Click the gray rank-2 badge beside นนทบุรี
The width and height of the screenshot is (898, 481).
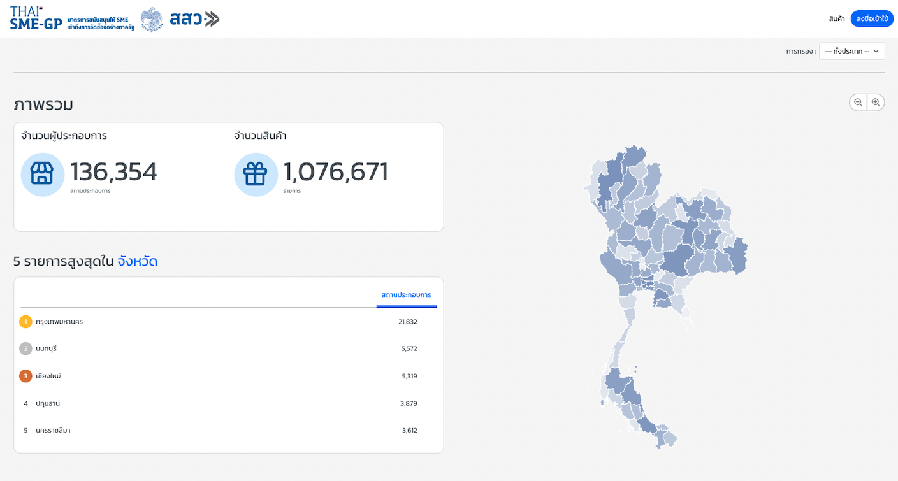tap(25, 348)
